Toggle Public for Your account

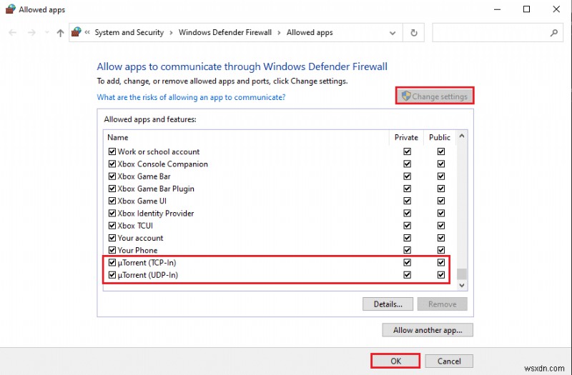[441, 238]
